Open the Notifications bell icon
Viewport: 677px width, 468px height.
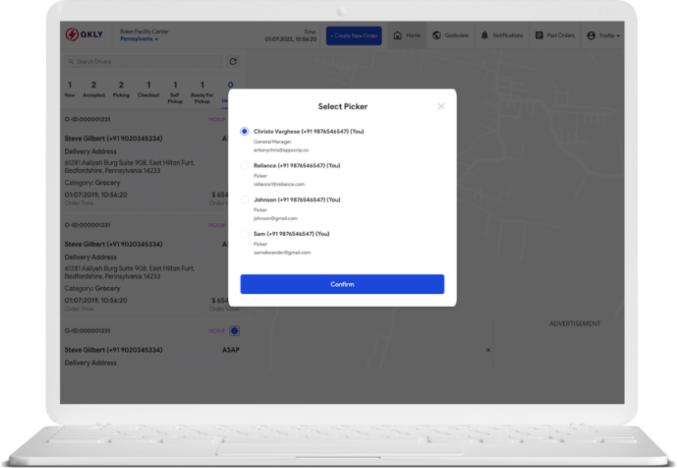coord(484,35)
